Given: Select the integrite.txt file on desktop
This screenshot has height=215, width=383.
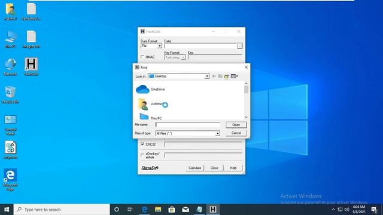Looking at the screenshot, I should tap(31, 39).
